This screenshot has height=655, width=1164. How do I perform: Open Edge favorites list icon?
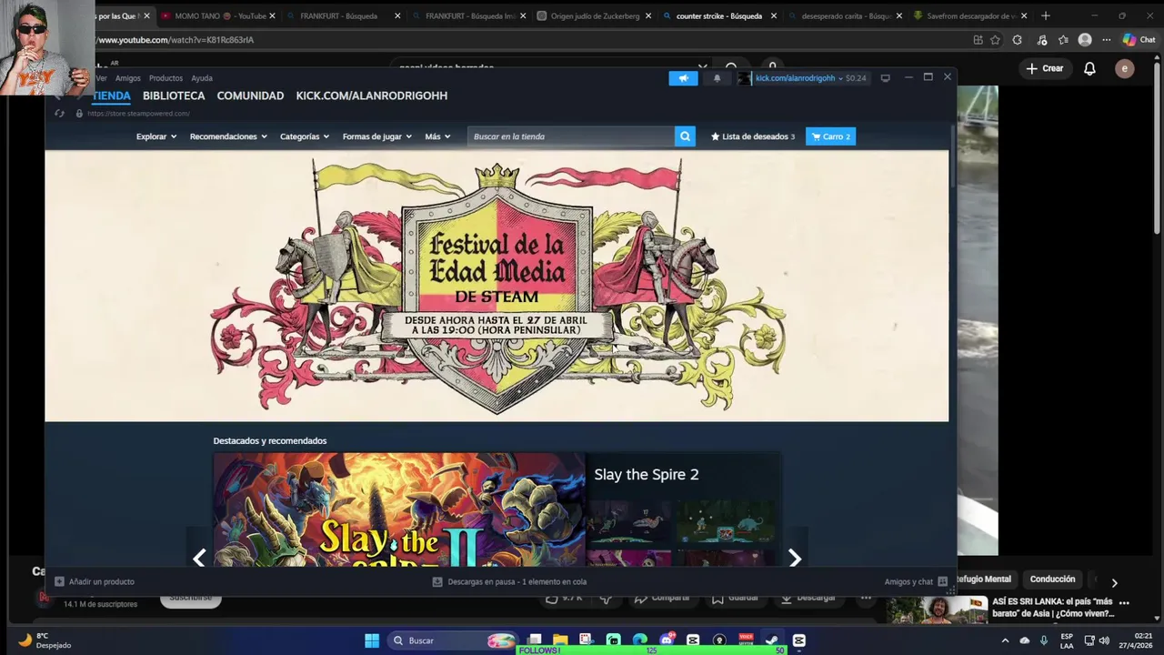click(x=1063, y=40)
